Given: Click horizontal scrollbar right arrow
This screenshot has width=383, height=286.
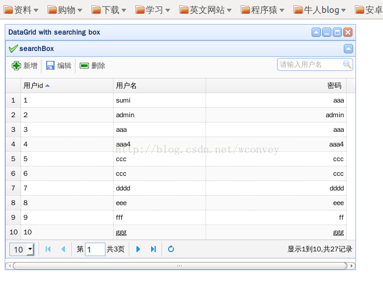Looking at the screenshot, I should (x=351, y=265).
